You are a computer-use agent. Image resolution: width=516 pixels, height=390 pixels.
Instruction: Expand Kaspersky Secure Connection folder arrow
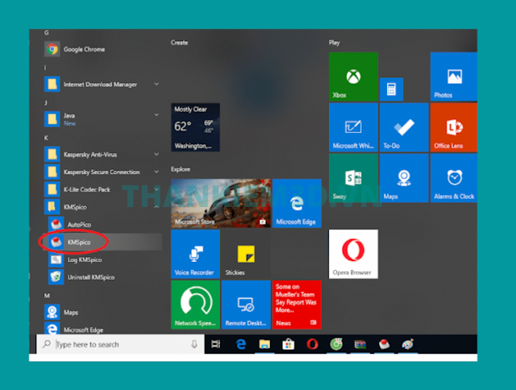tap(156, 172)
